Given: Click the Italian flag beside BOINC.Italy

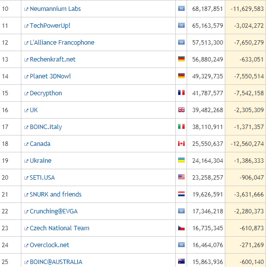Looking at the screenshot, I should tap(181, 127).
